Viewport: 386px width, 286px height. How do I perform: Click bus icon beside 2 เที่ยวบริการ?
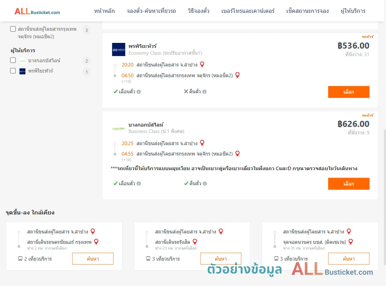(x=20, y=259)
